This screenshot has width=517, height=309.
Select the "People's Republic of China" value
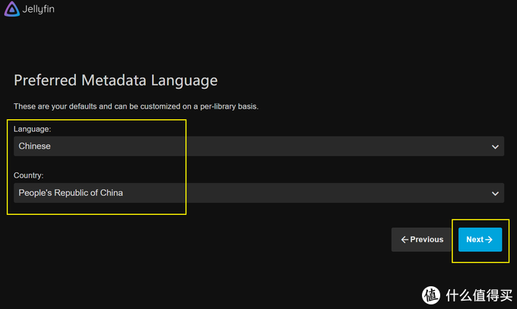point(71,193)
